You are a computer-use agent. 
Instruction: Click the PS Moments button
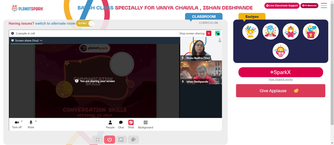click(309, 6)
